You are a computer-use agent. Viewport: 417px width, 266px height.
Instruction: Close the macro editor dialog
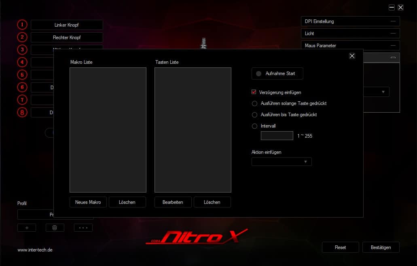352,56
